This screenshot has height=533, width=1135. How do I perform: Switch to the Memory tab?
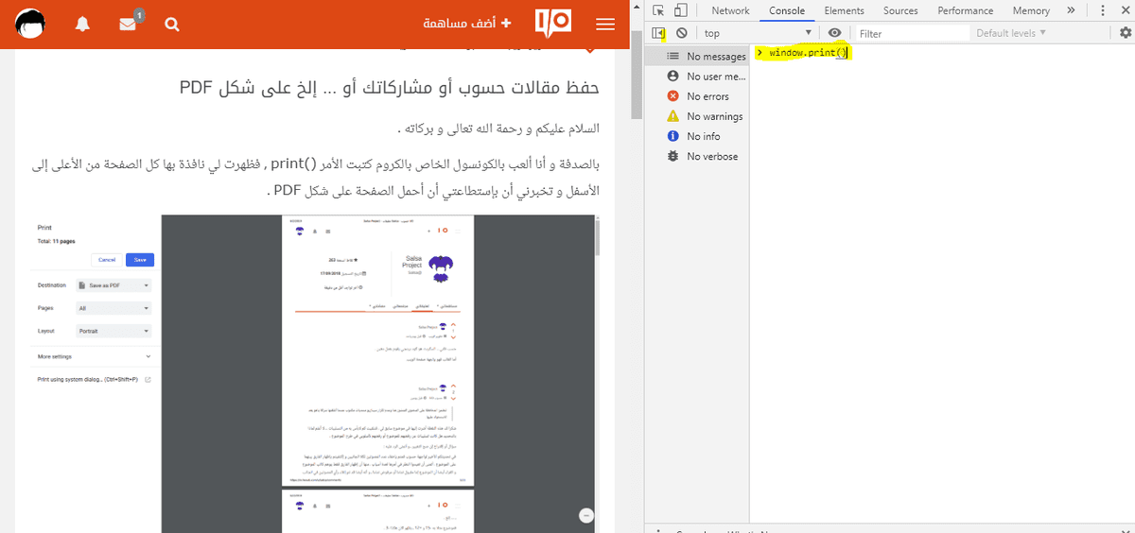(x=1031, y=10)
